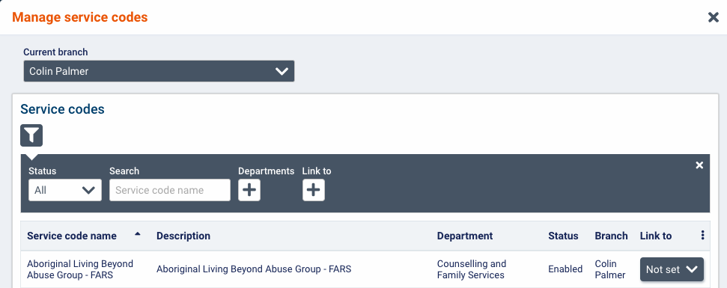This screenshot has width=727, height=288.
Task: Click the Enabled status cell
Action: tap(565, 269)
